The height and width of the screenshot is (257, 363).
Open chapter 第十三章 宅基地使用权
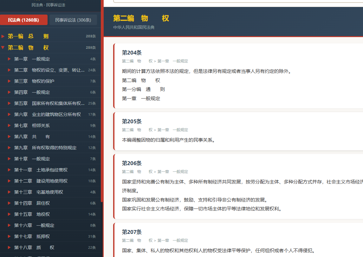pos(39,192)
